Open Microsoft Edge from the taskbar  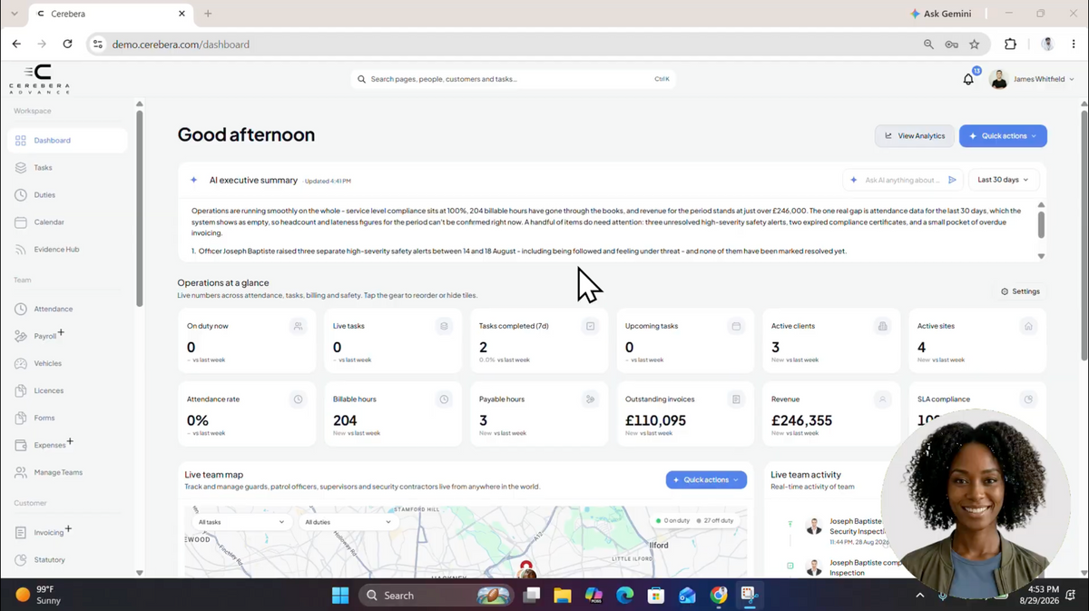pyautogui.click(x=624, y=596)
